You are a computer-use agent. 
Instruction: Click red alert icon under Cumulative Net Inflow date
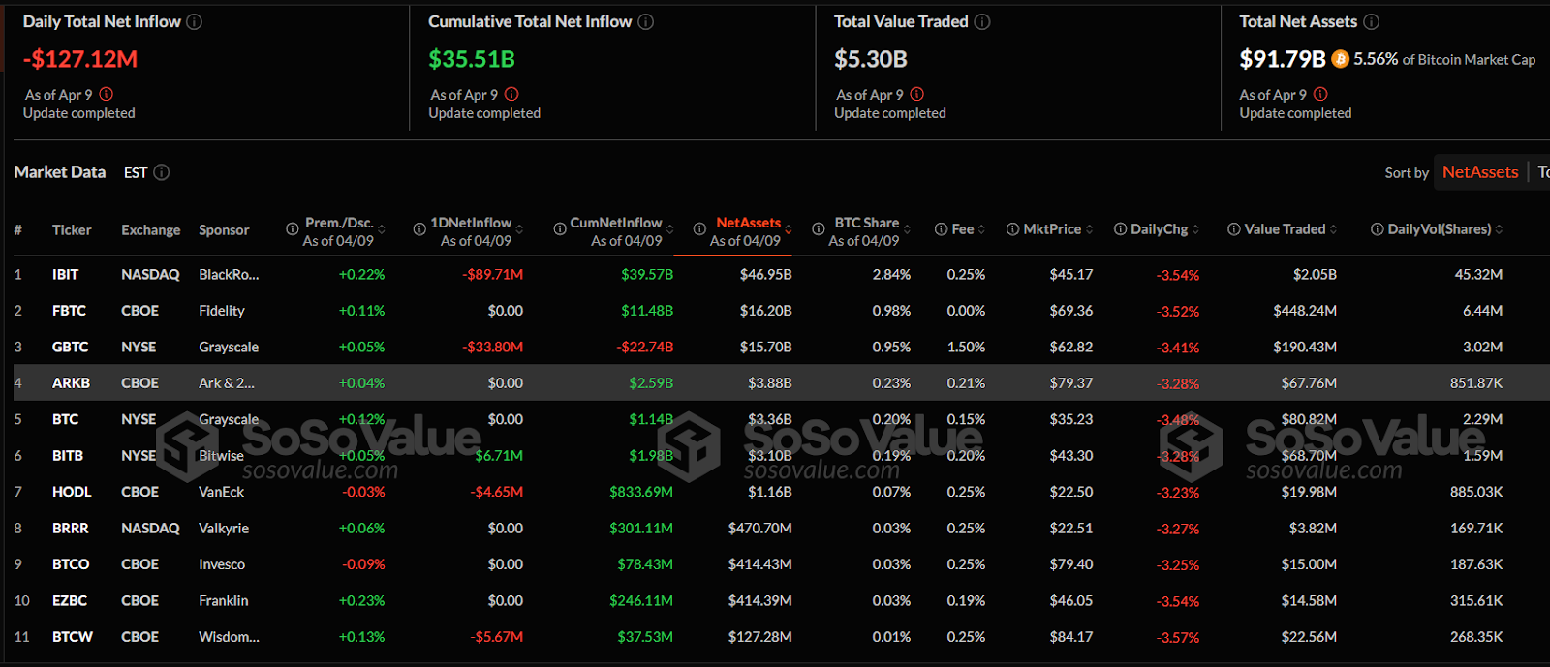(511, 94)
